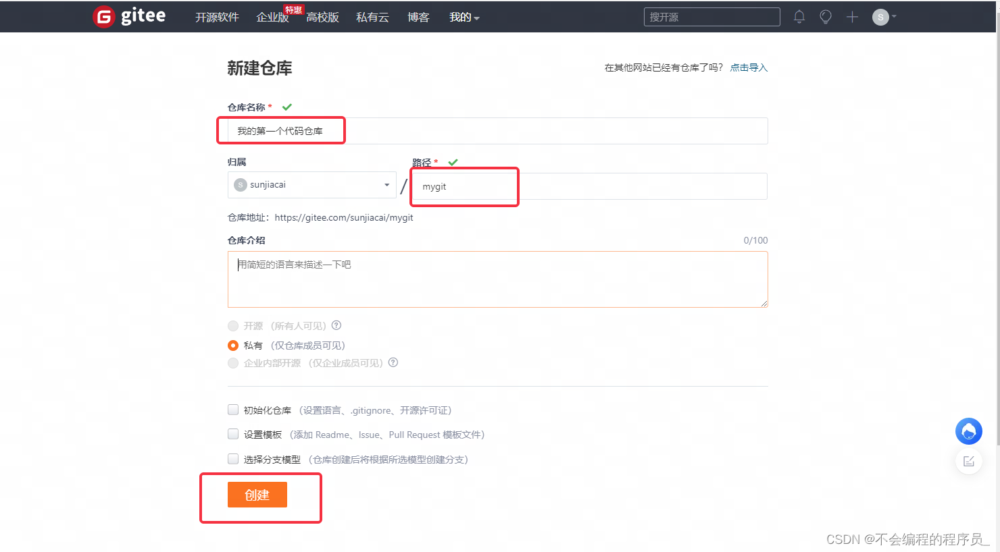Click the 仓库名称 input field
This screenshot has height=552, width=1000.
498,131
